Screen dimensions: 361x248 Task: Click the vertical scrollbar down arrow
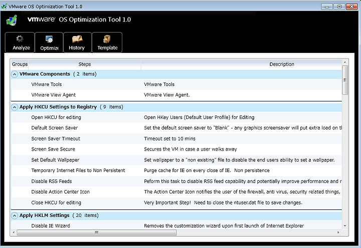[344, 225]
